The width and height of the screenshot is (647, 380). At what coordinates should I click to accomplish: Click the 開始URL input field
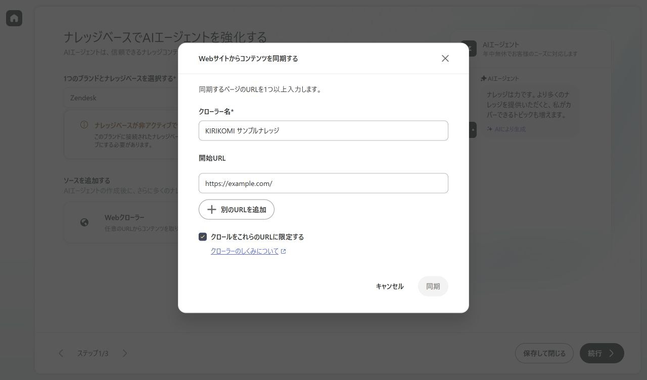[323, 183]
